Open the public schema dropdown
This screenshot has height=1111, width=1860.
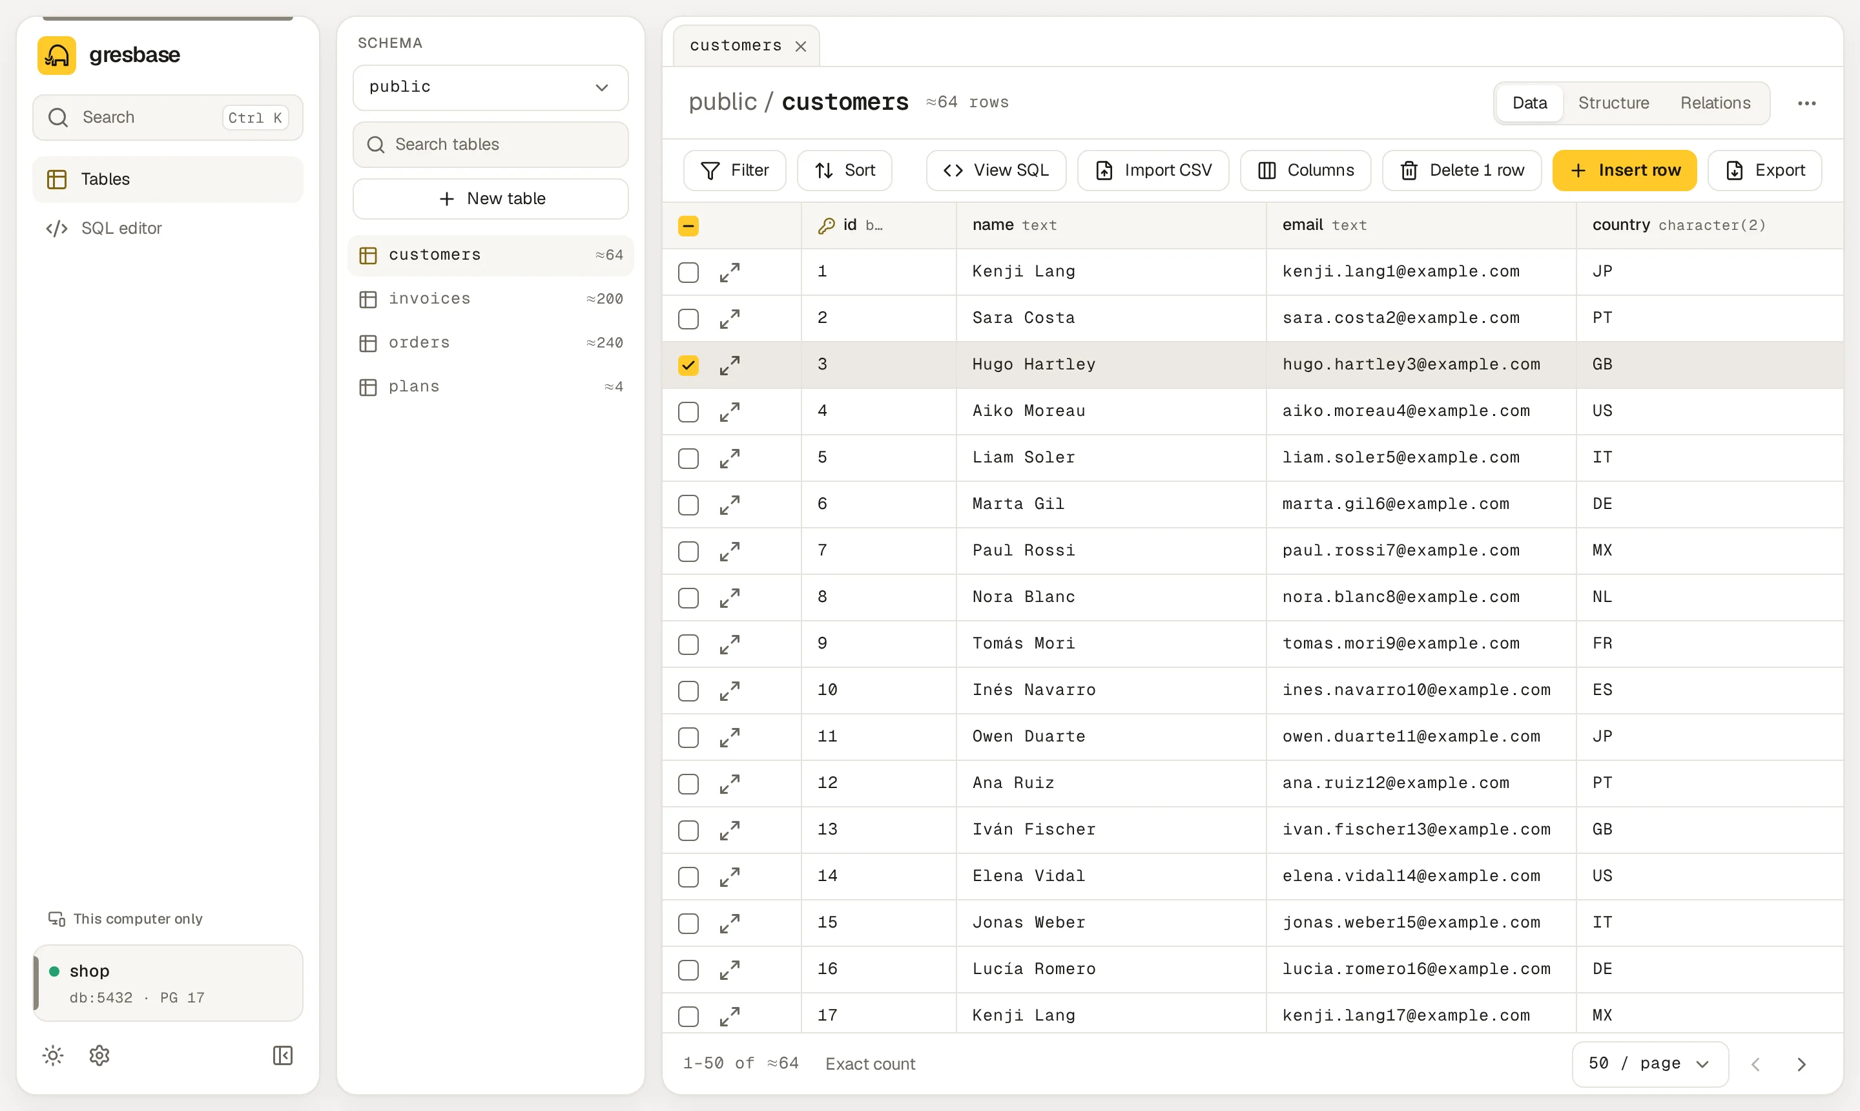[490, 88]
